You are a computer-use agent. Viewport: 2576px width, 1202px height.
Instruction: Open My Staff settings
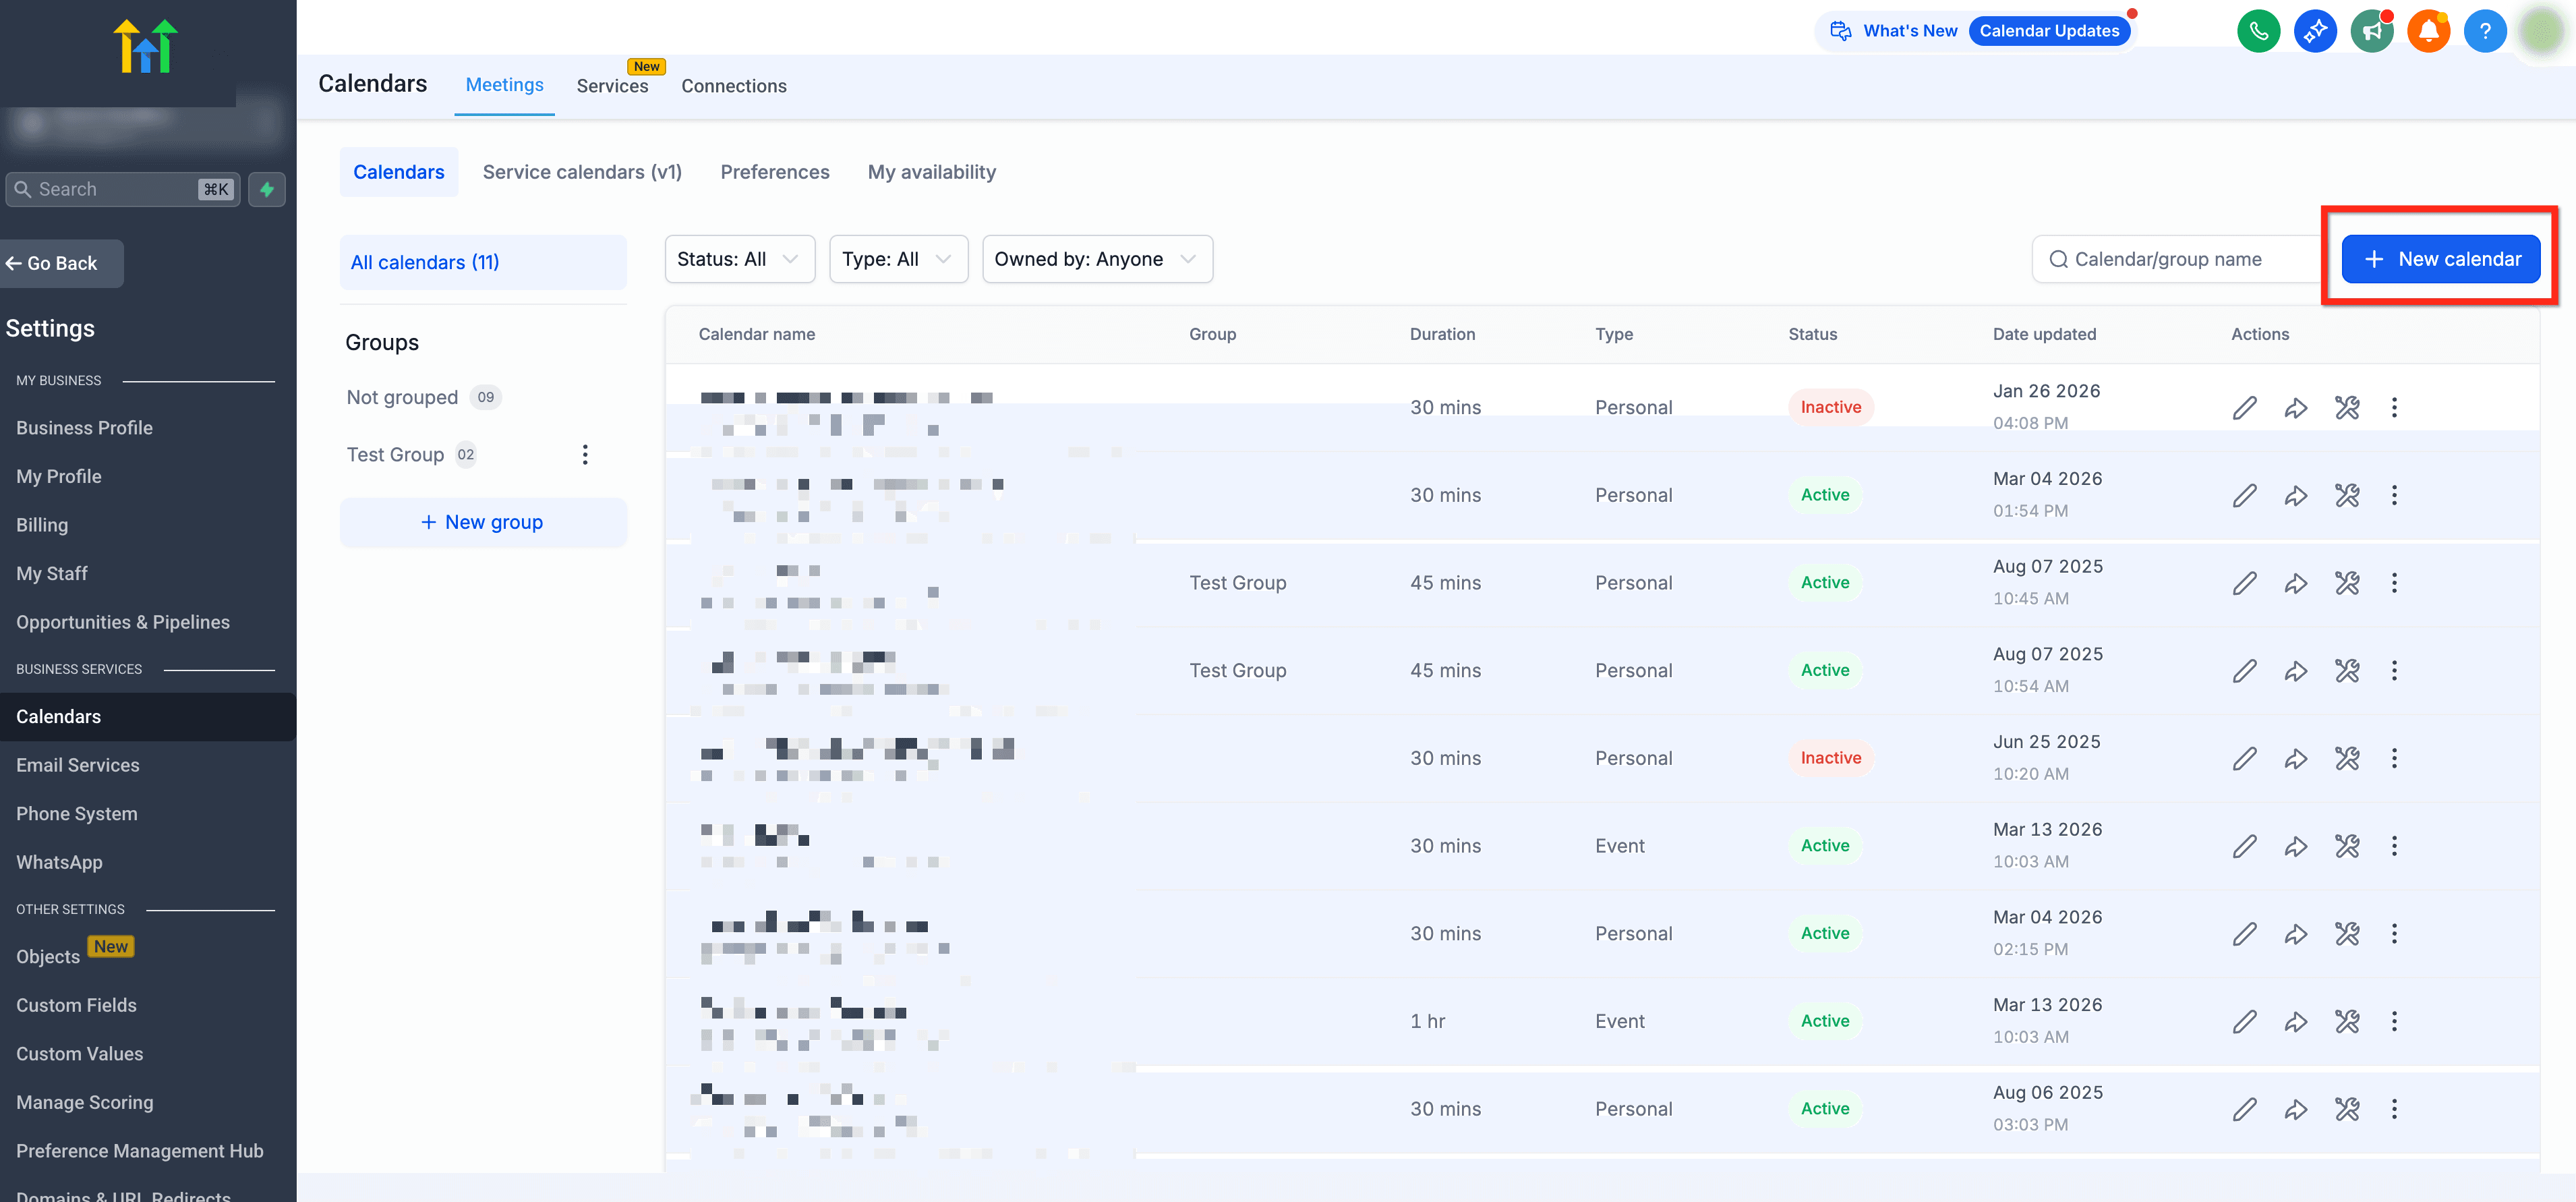(x=52, y=573)
